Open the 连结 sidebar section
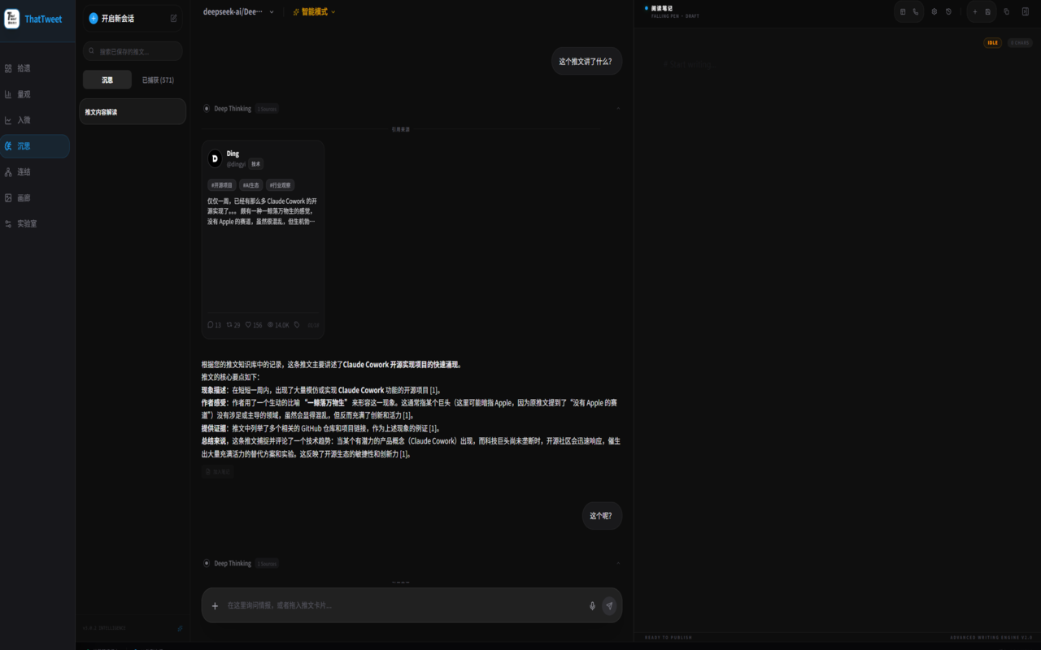Viewport: 1041px width, 650px height. (x=35, y=172)
